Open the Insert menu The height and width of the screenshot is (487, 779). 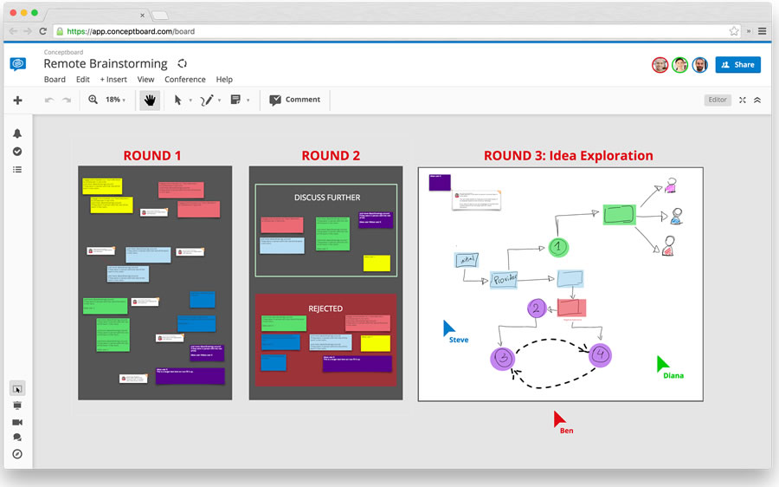coord(113,80)
